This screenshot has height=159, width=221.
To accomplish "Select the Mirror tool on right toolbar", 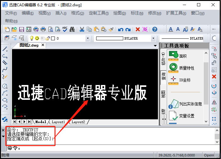I will [214, 102].
